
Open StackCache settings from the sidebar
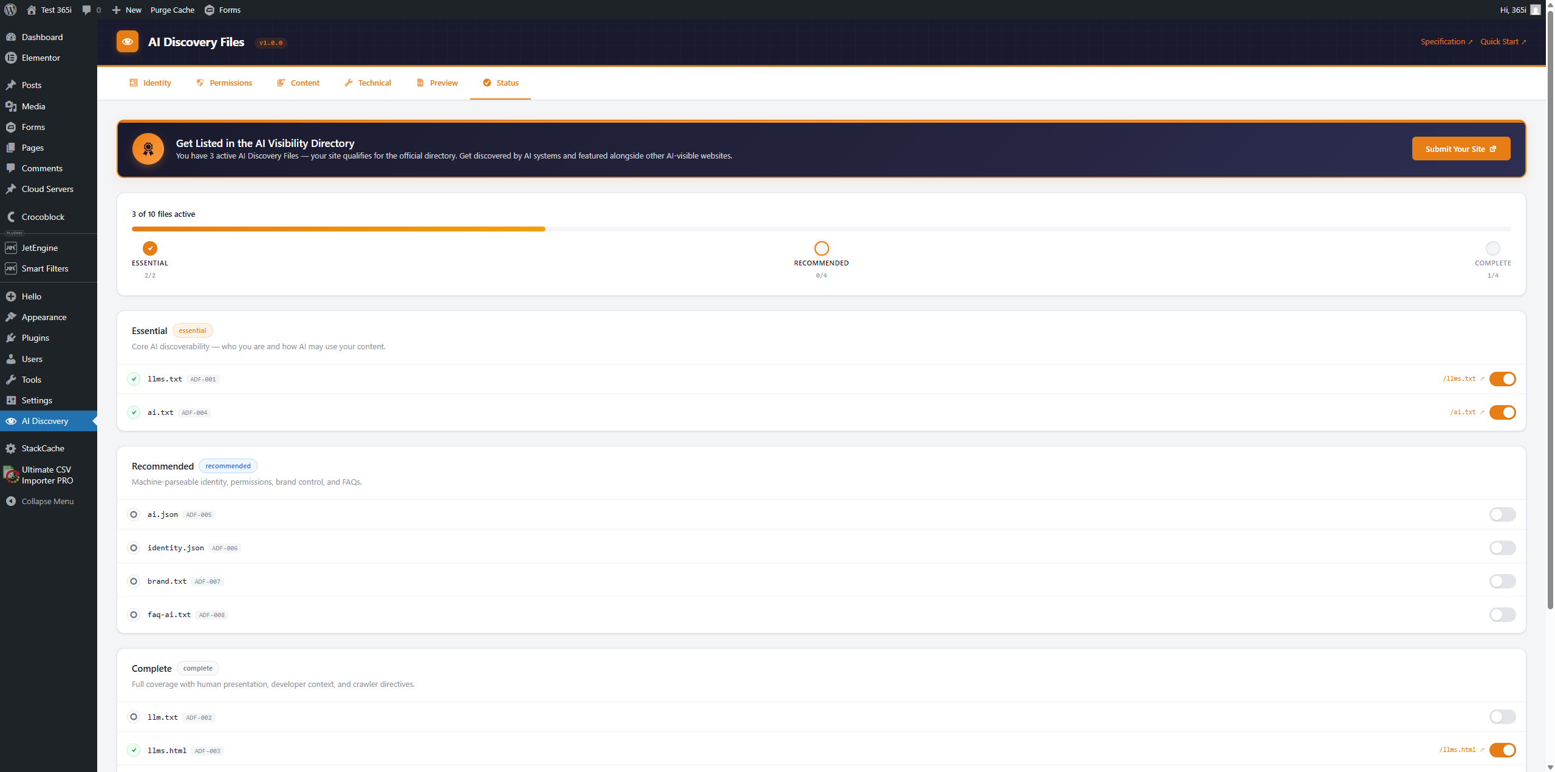pos(11,448)
